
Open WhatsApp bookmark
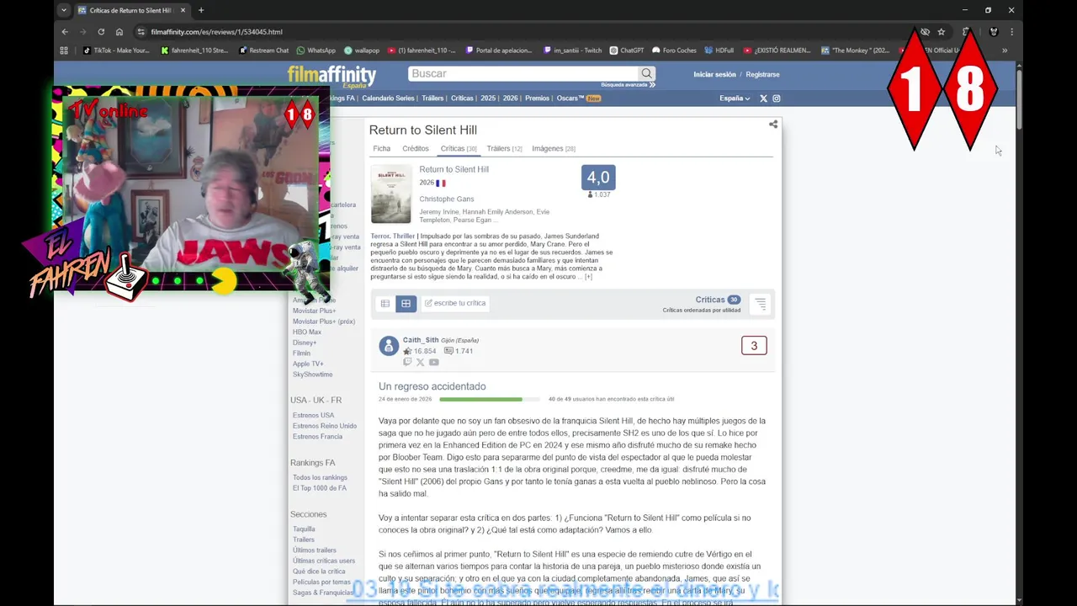(316, 50)
